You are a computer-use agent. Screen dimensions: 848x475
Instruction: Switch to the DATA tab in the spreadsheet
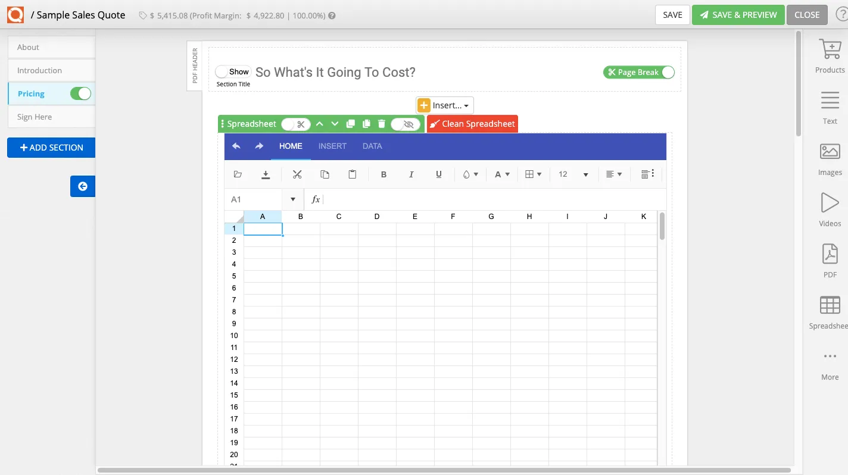pos(372,146)
